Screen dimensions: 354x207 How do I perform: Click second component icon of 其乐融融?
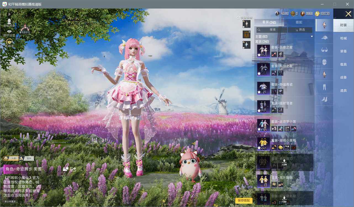click(281, 184)
